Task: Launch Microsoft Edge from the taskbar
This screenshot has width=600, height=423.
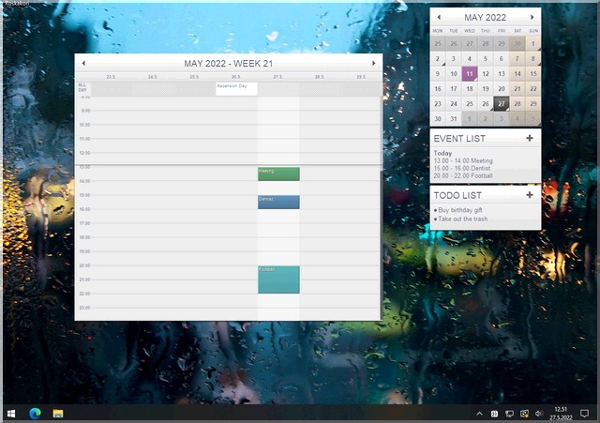Action: [36, 414]
